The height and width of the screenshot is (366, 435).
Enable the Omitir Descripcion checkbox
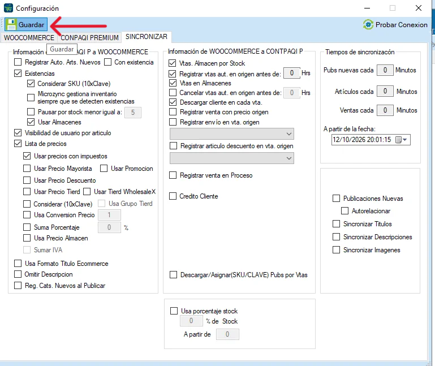pos(18,274)
